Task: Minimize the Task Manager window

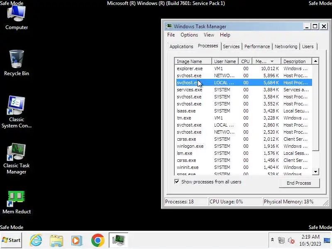Action: [307, 27]
